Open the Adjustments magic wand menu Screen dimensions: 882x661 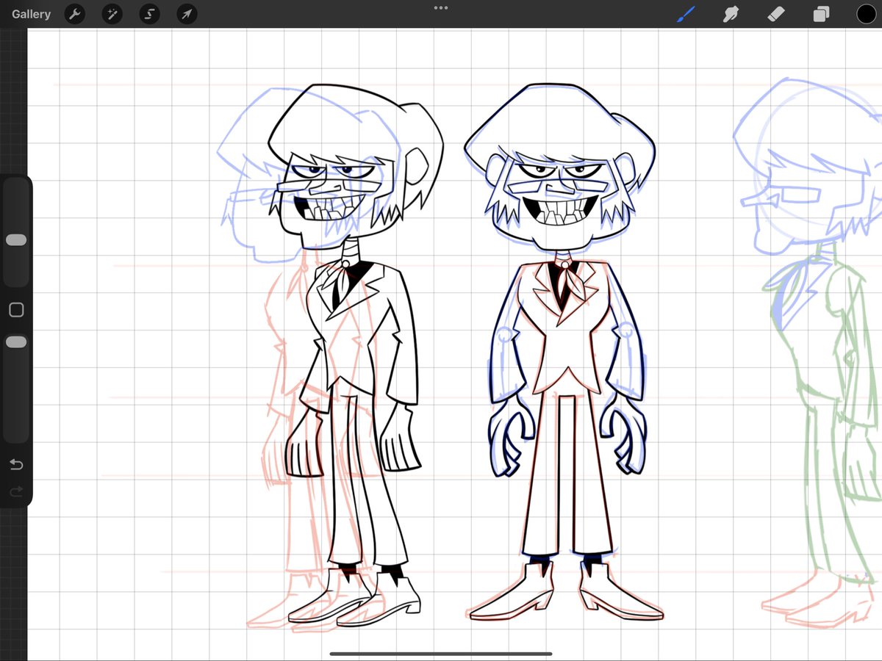tap(112, 14)
